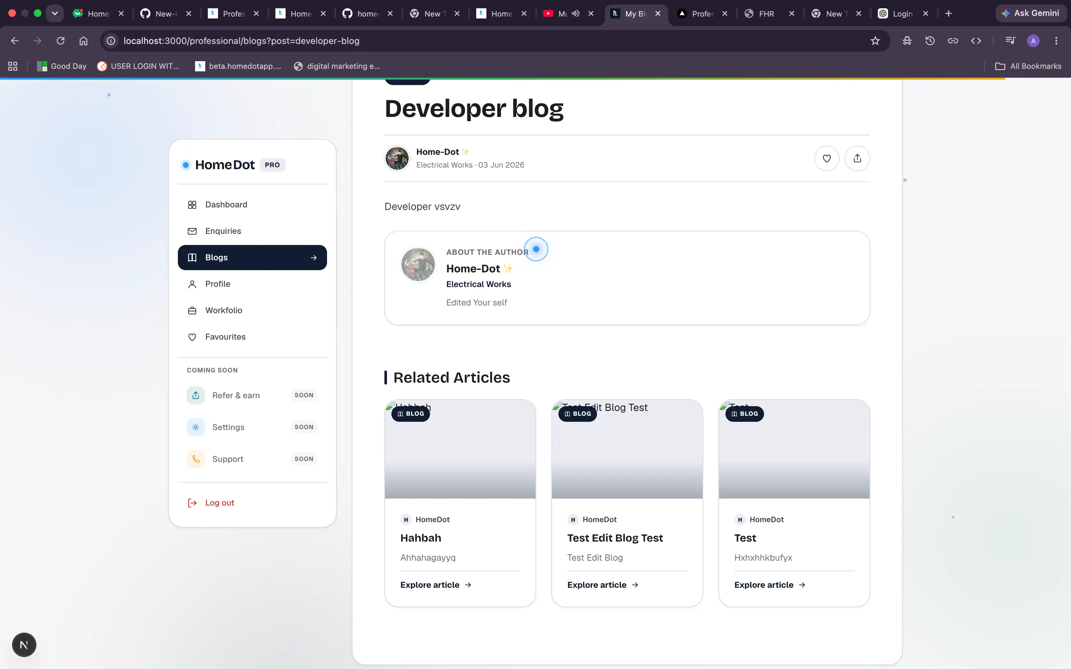Switch to the Login tab
Image resolution: width=1071 pixels, height=669 pixels.
902,14
